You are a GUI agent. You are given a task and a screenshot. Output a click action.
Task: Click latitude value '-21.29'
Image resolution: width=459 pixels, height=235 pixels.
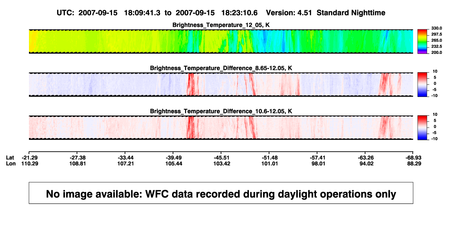pos(29,157)
